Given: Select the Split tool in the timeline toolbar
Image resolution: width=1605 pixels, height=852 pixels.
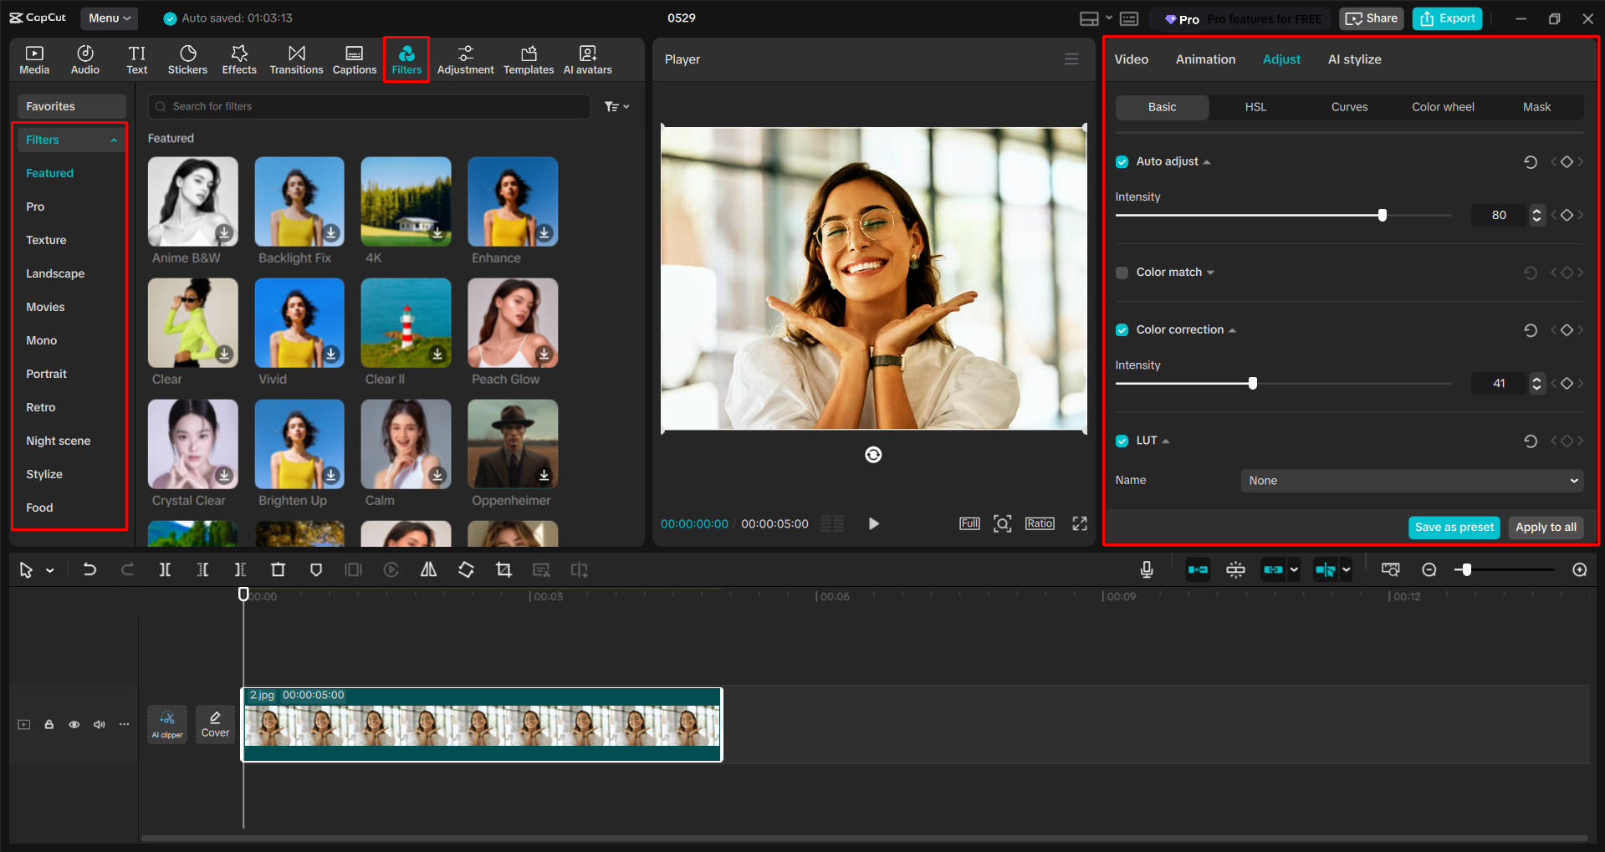Looking at the screenshot, I should pos(165,569).
